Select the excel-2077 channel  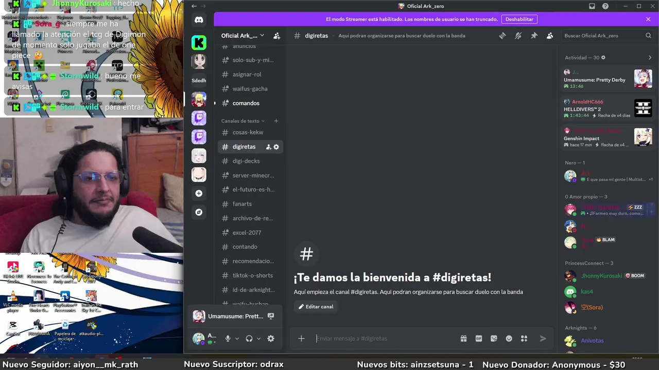coord(250,233)
